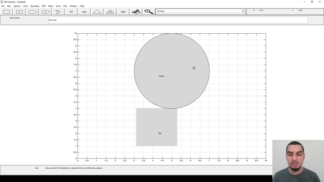This screenshot has height=182, width=324.
Task: Initialize the triangular mesh
Action: click(x=97, y=12)
